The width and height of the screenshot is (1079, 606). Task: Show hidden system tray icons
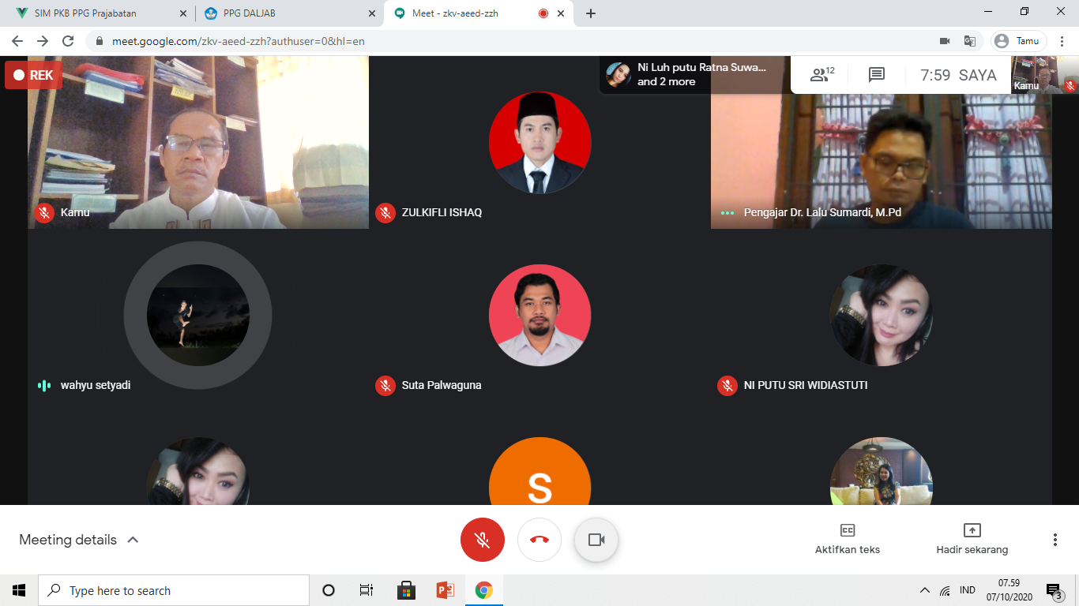(x=925, y=590)
